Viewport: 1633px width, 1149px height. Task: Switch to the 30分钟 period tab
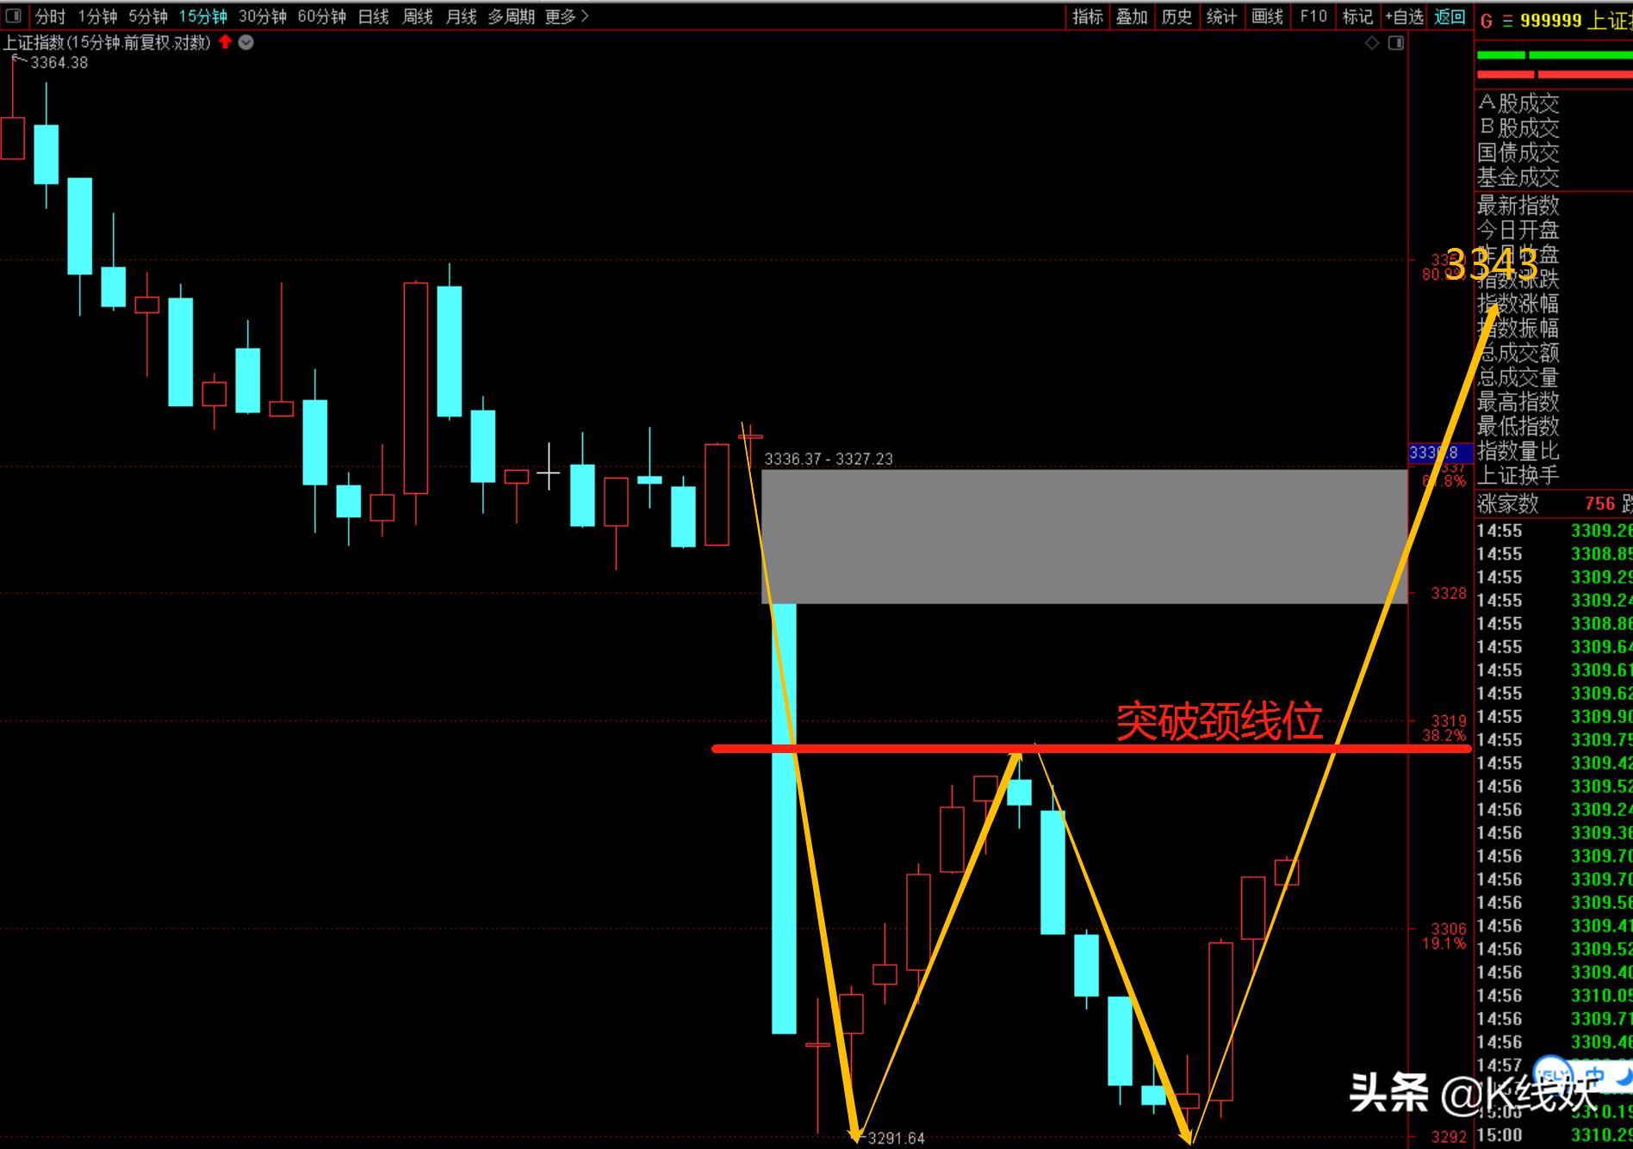[x=263, y=16]
